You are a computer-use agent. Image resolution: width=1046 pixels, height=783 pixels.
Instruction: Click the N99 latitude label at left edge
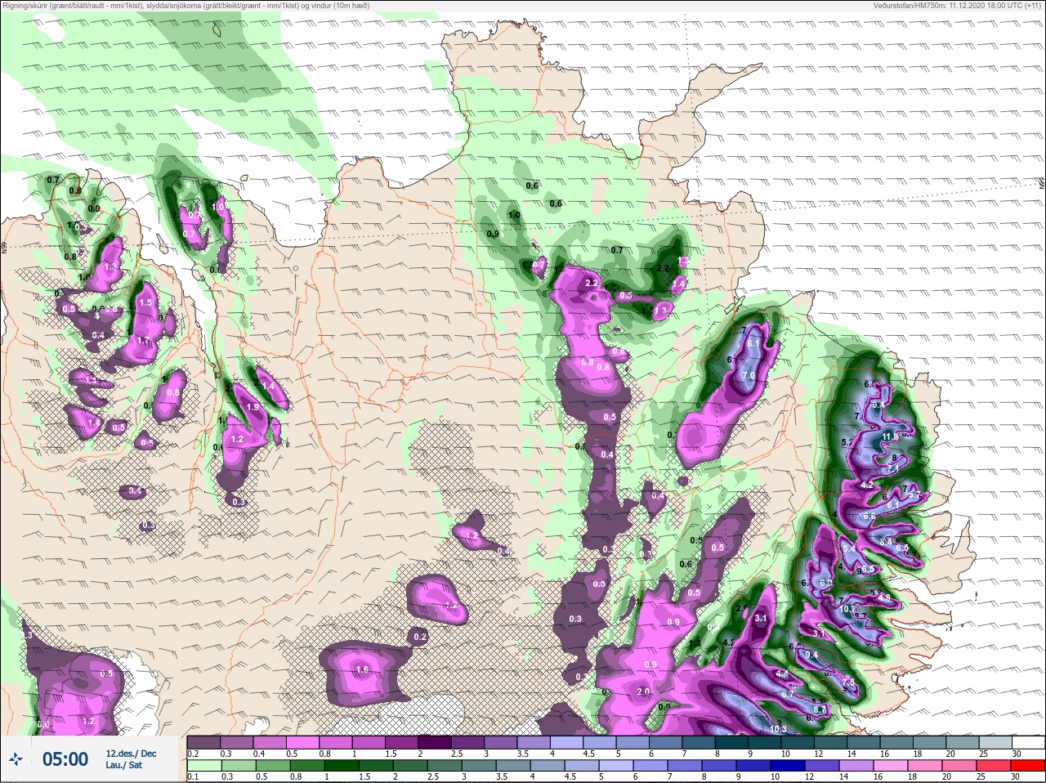click(4, 247)
